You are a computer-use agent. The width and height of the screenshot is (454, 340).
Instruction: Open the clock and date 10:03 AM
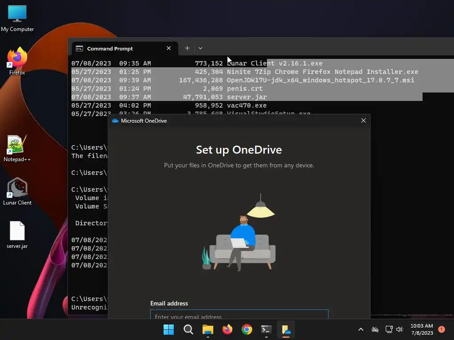[422, 329]
